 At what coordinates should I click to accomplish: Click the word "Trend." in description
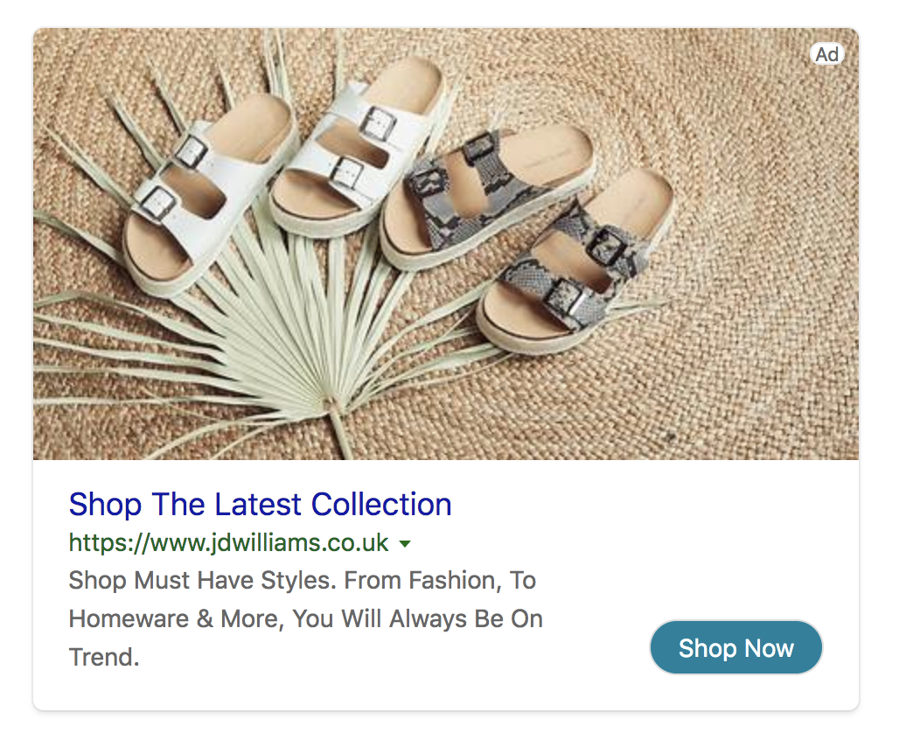(104, 657)
